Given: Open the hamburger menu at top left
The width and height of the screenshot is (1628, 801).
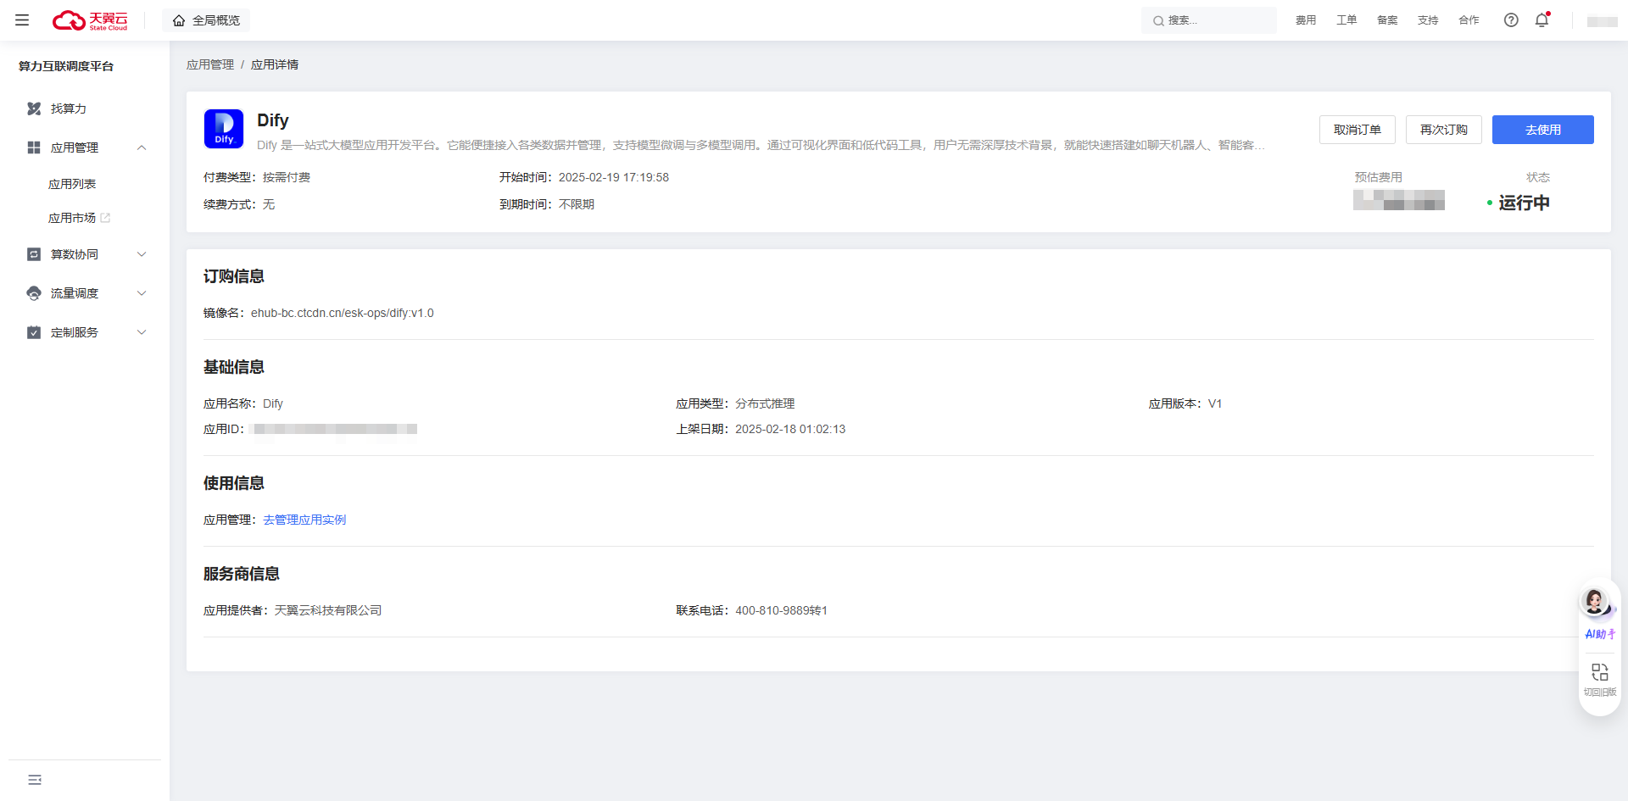Looking at the screenshot, I should [22, 19].
